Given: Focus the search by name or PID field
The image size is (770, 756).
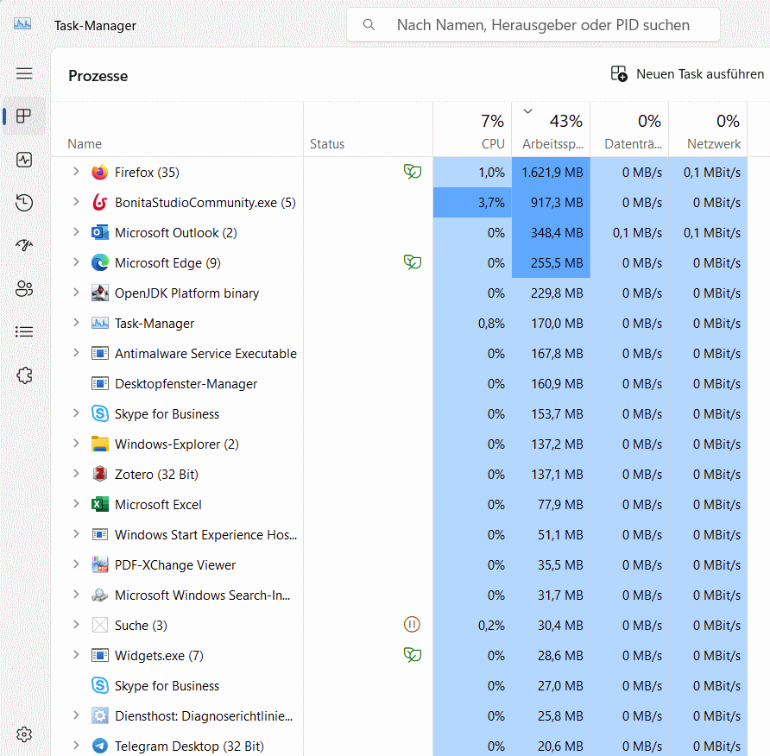Looking at the screenshot, I should [x=533, y=24].
